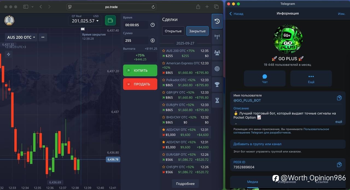Toggle star on BHD/CNY OTC trade
The image size is (350, 190).
(164, 117)
